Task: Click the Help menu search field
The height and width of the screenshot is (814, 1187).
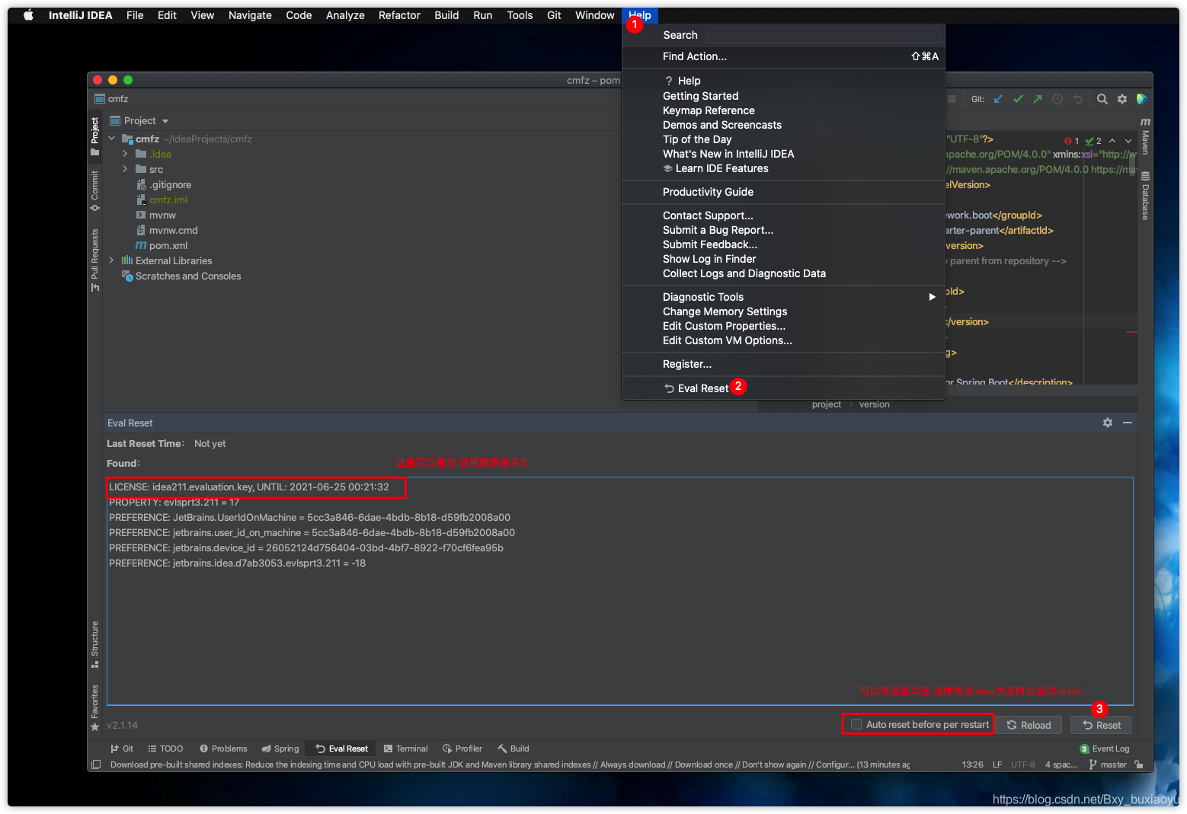Action: (x=824, y=34)
